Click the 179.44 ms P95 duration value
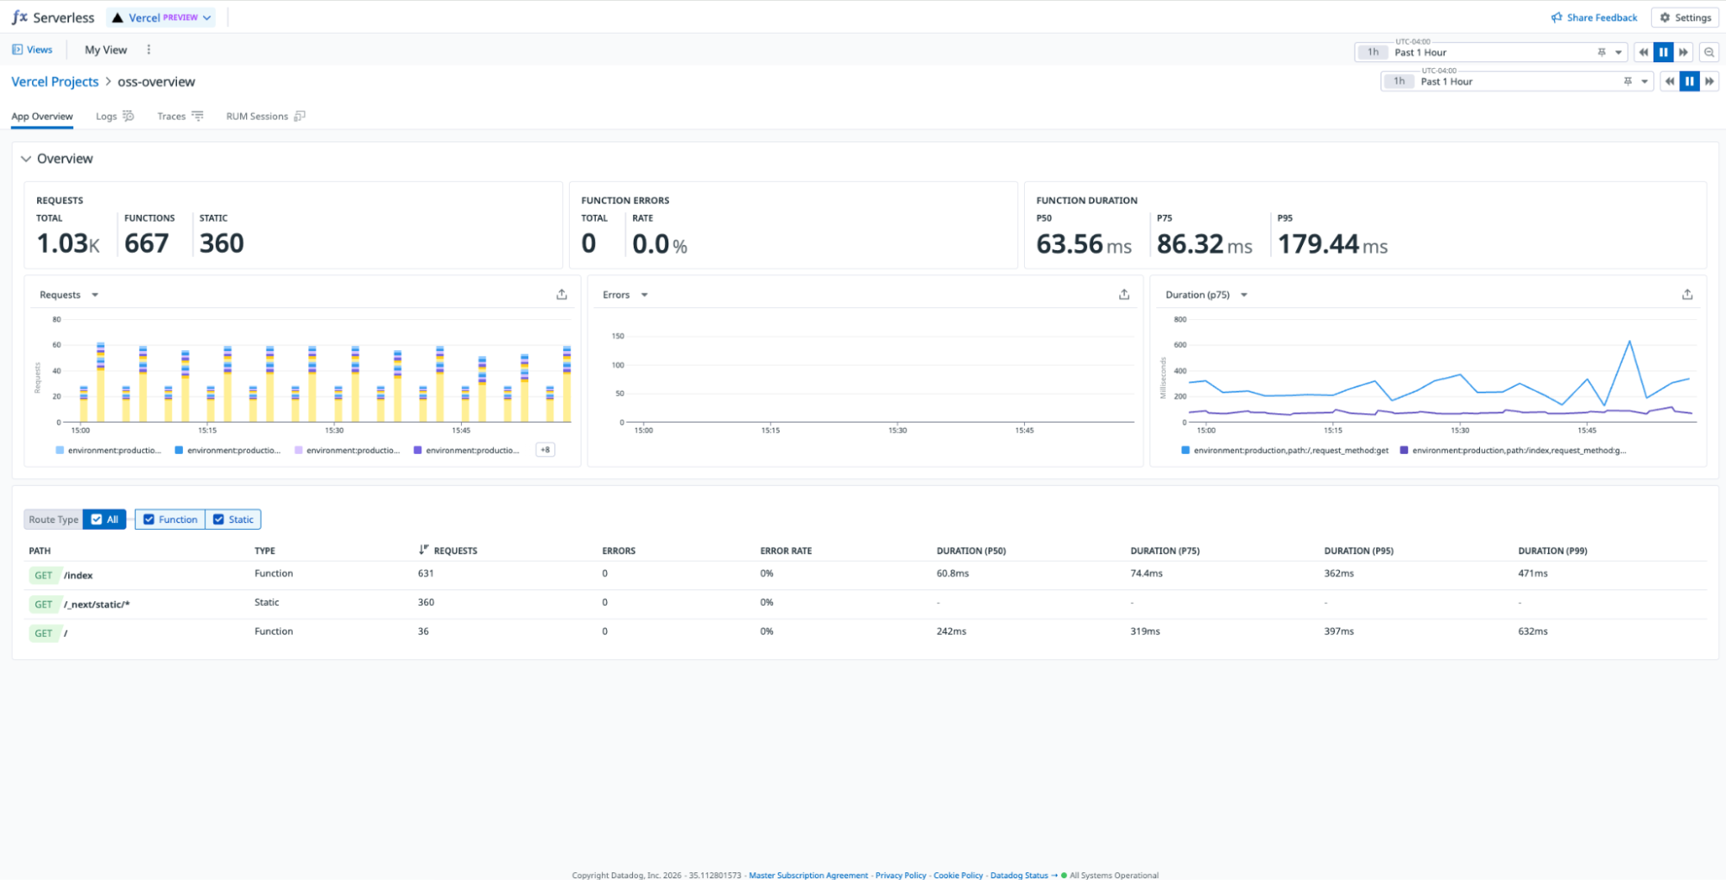 click(1332, 244)
